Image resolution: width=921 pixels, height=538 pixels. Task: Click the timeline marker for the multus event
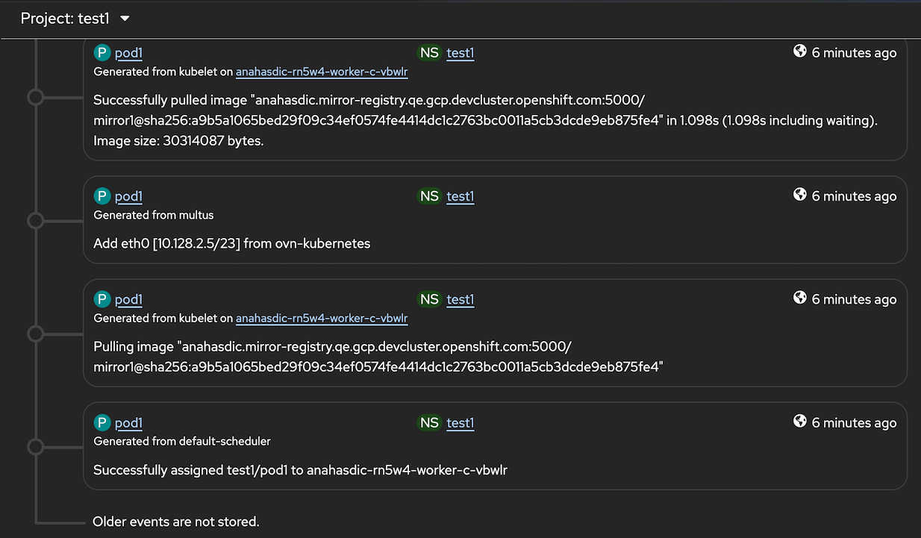[x=35, y=220]
